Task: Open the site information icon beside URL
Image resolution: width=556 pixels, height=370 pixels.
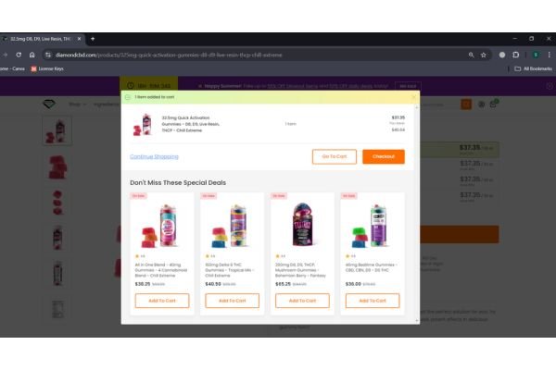Action: tap(48, 55)
